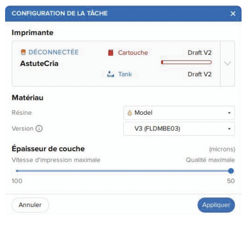Click the DÉCONNECTÉE status label
Image resolution: width=245 pixels, height=226 pixels.
click(54, 52)
